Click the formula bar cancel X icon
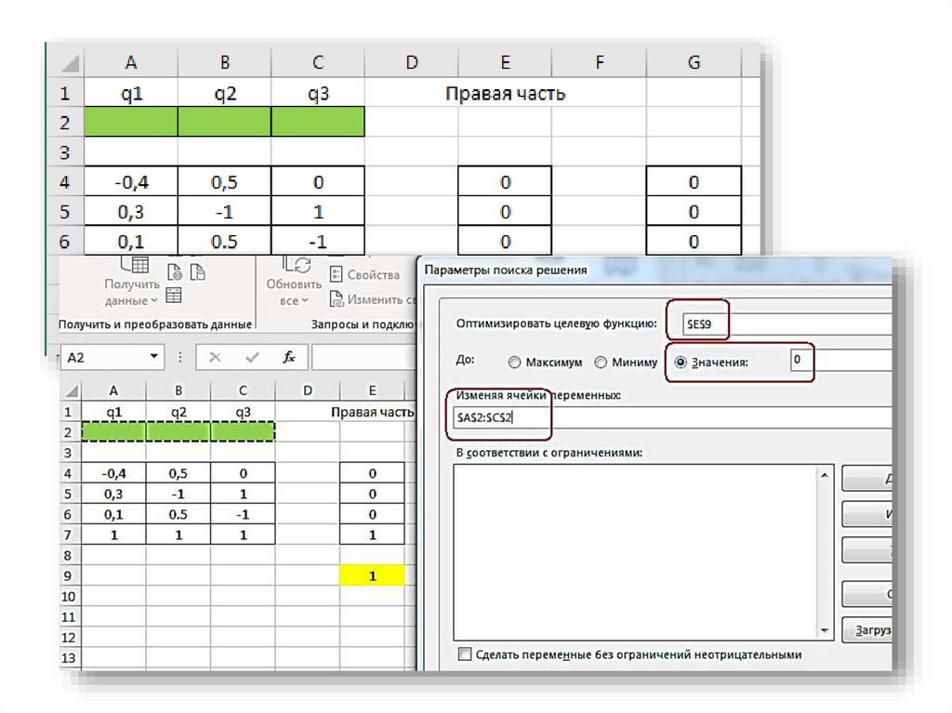 215,357
